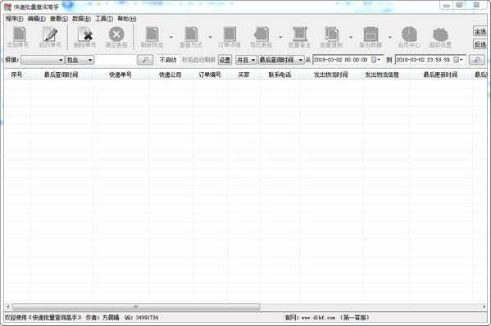
Task: Sort by the 快递公司 column header
Action: (170, 75)
